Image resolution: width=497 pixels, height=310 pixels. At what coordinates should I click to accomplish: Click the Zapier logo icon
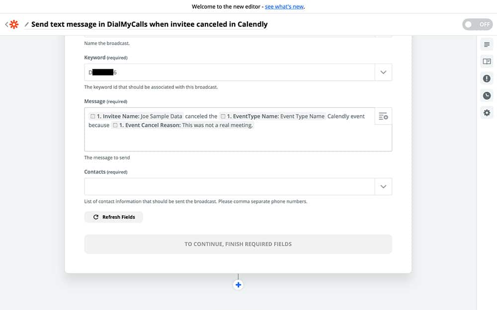[x=14, y=24]
